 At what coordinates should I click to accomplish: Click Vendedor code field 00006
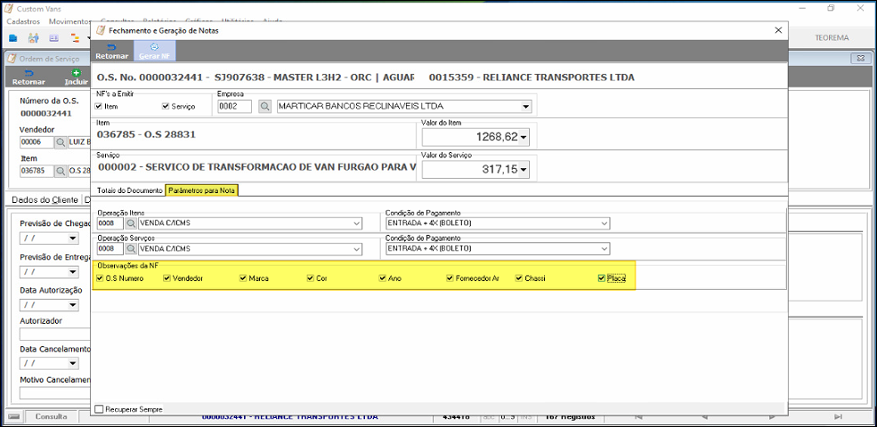click(x=37, y=142)
